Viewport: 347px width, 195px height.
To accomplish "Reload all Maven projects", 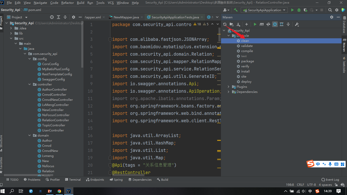I will point(225,24).
